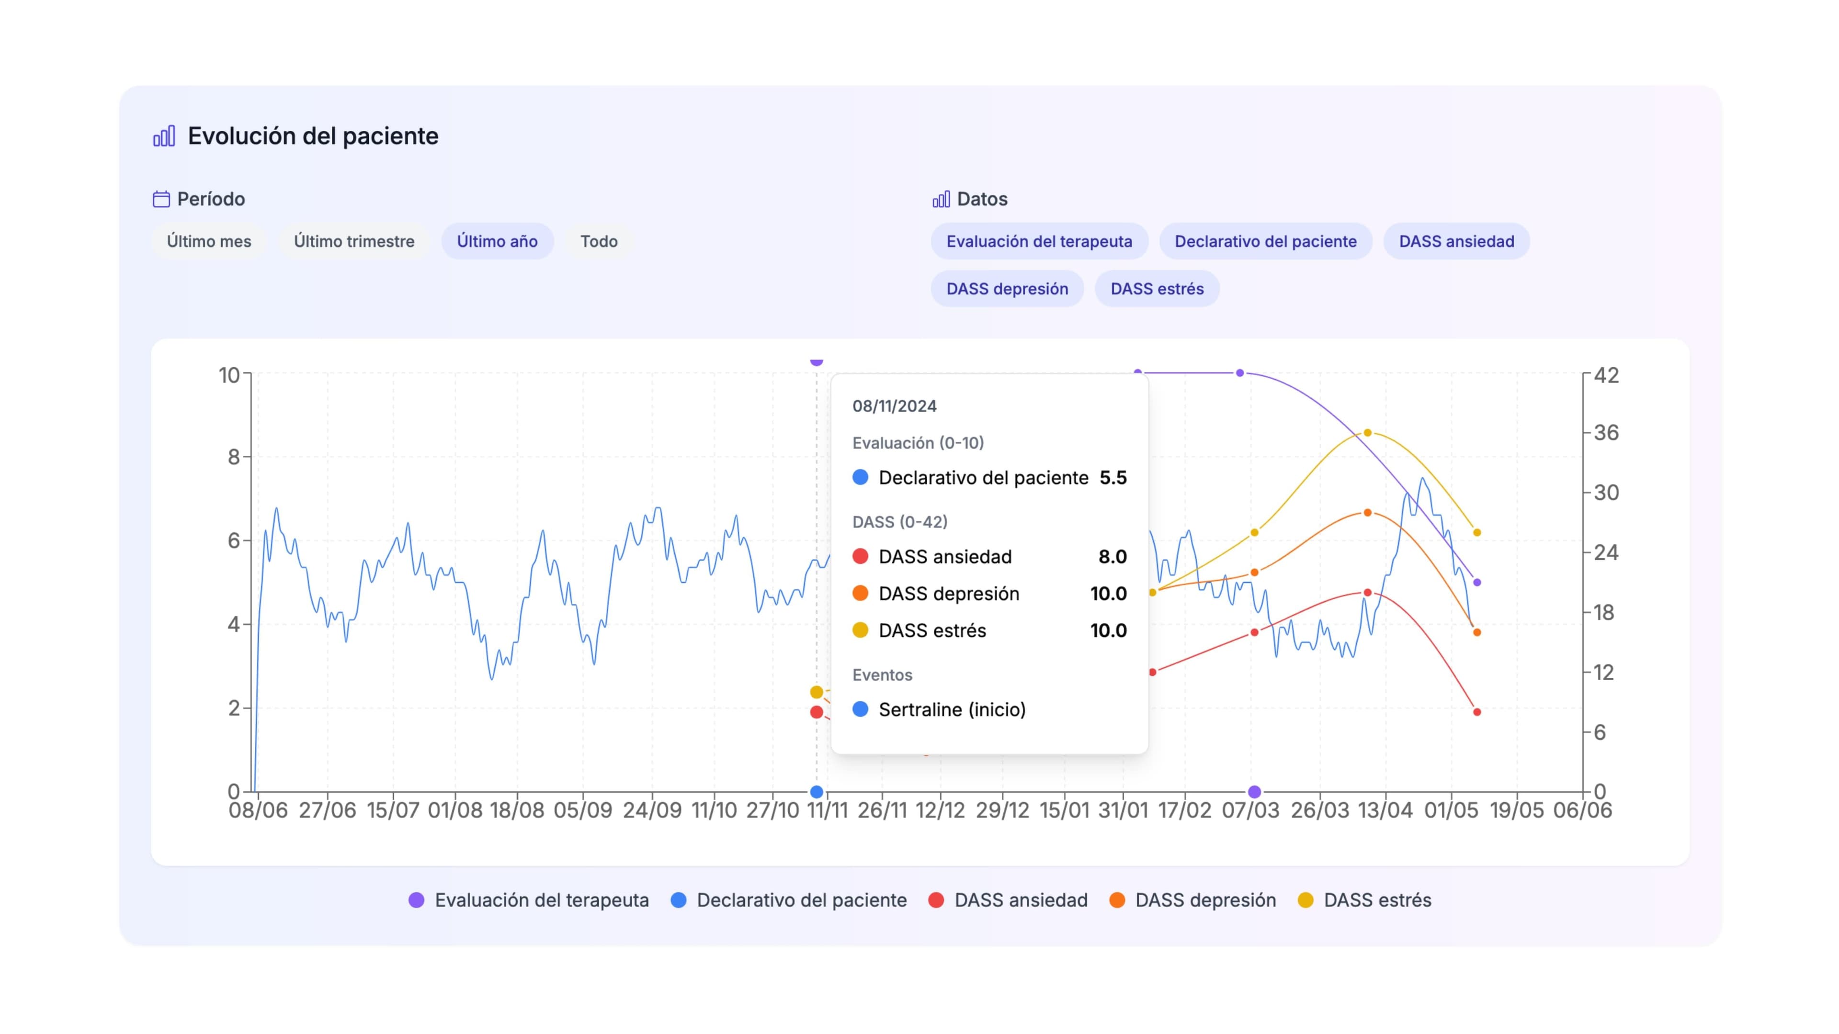Click the calendar icon next to Período

pos(161,199)
